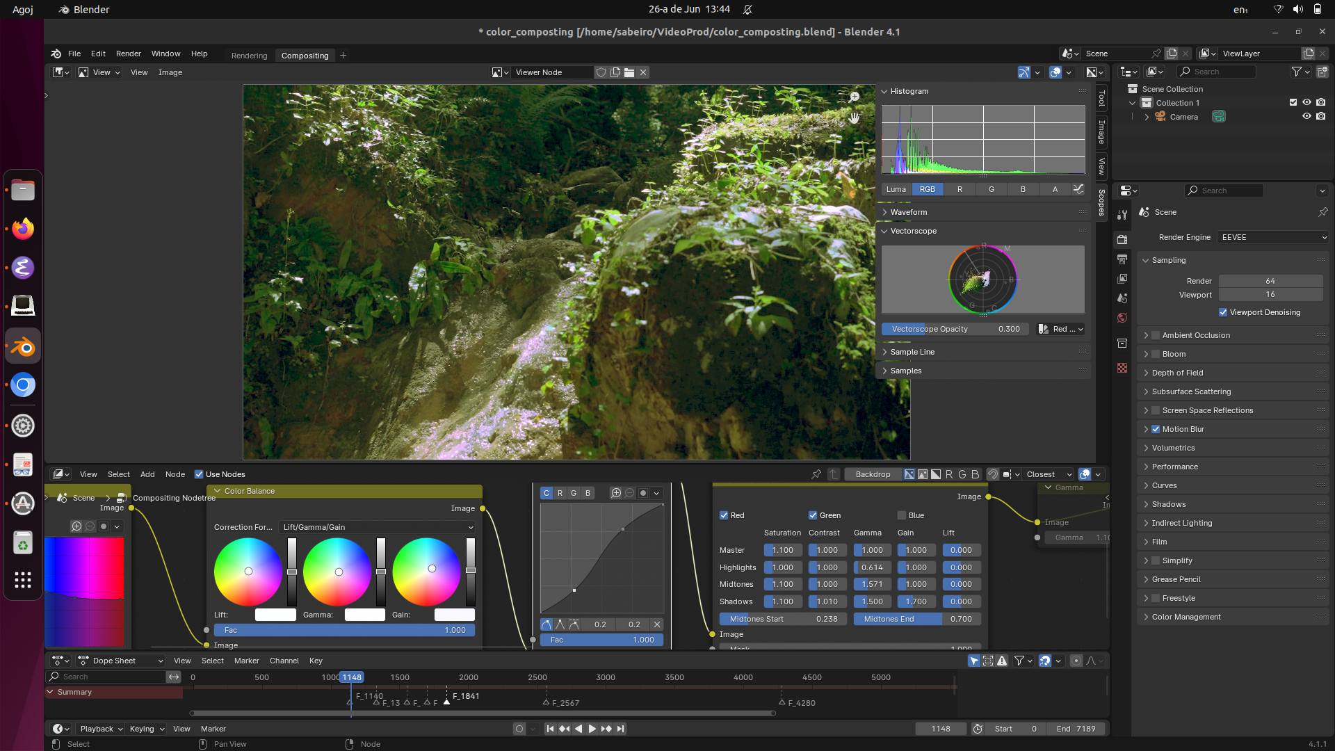Click the Midtones Start slider
The width and height of the screenshot is (1335, 751).
[782, 619]
